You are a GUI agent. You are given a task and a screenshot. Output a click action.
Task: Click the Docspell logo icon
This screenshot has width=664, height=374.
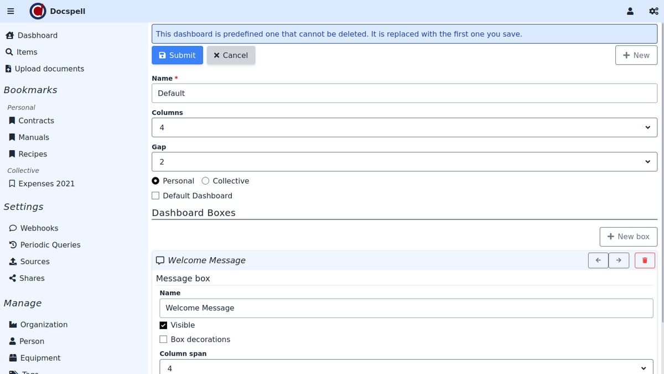tap(38, 11)
